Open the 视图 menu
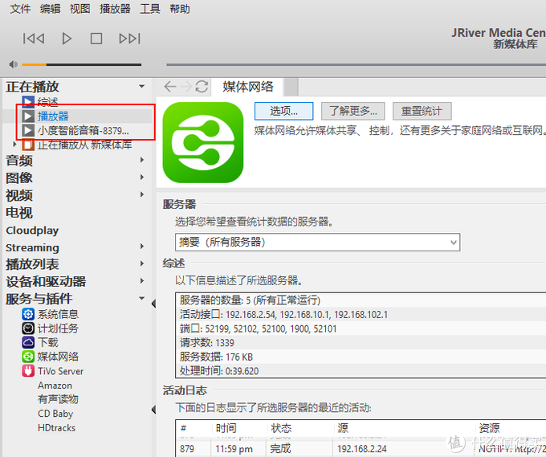This screenshot has height=457, width=546. coord(79,9)
